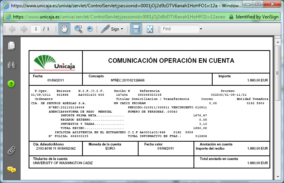This screenshot has height=183, width=284.
Task: Click the account number 2103 4018 11 0030002542
Action: [x=56, y=149]
